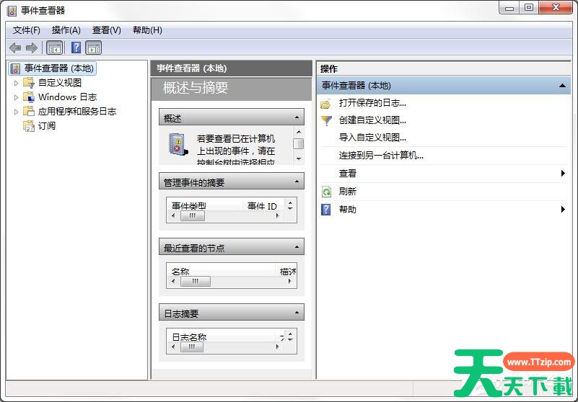Click left scroll arrow in 最近查看的节点 list
This screenshot has width=578, height=402.
[x=173, y=281]
